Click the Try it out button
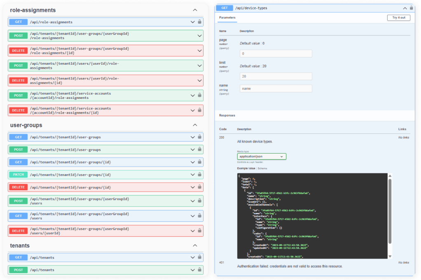 point(399,17)
